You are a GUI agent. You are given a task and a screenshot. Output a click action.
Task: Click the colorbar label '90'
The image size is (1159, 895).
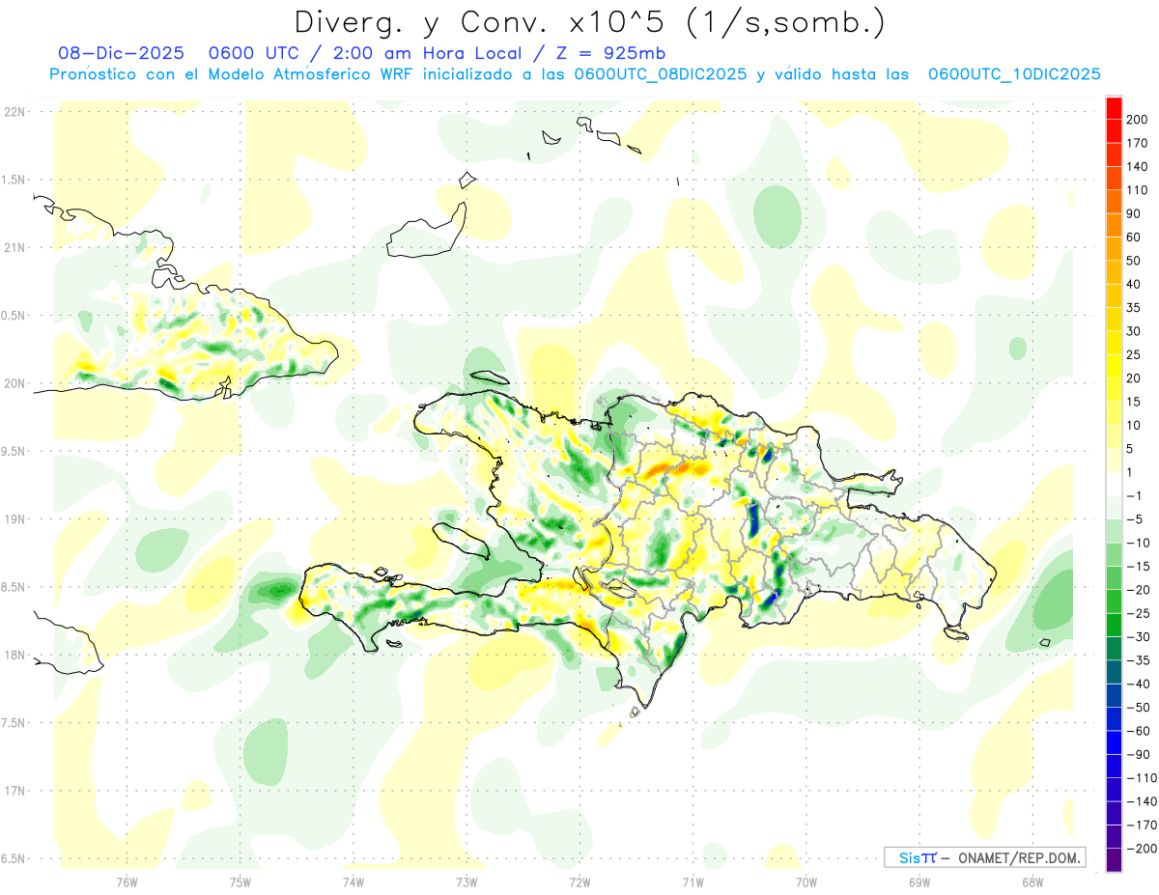(x=1134, y=213)
